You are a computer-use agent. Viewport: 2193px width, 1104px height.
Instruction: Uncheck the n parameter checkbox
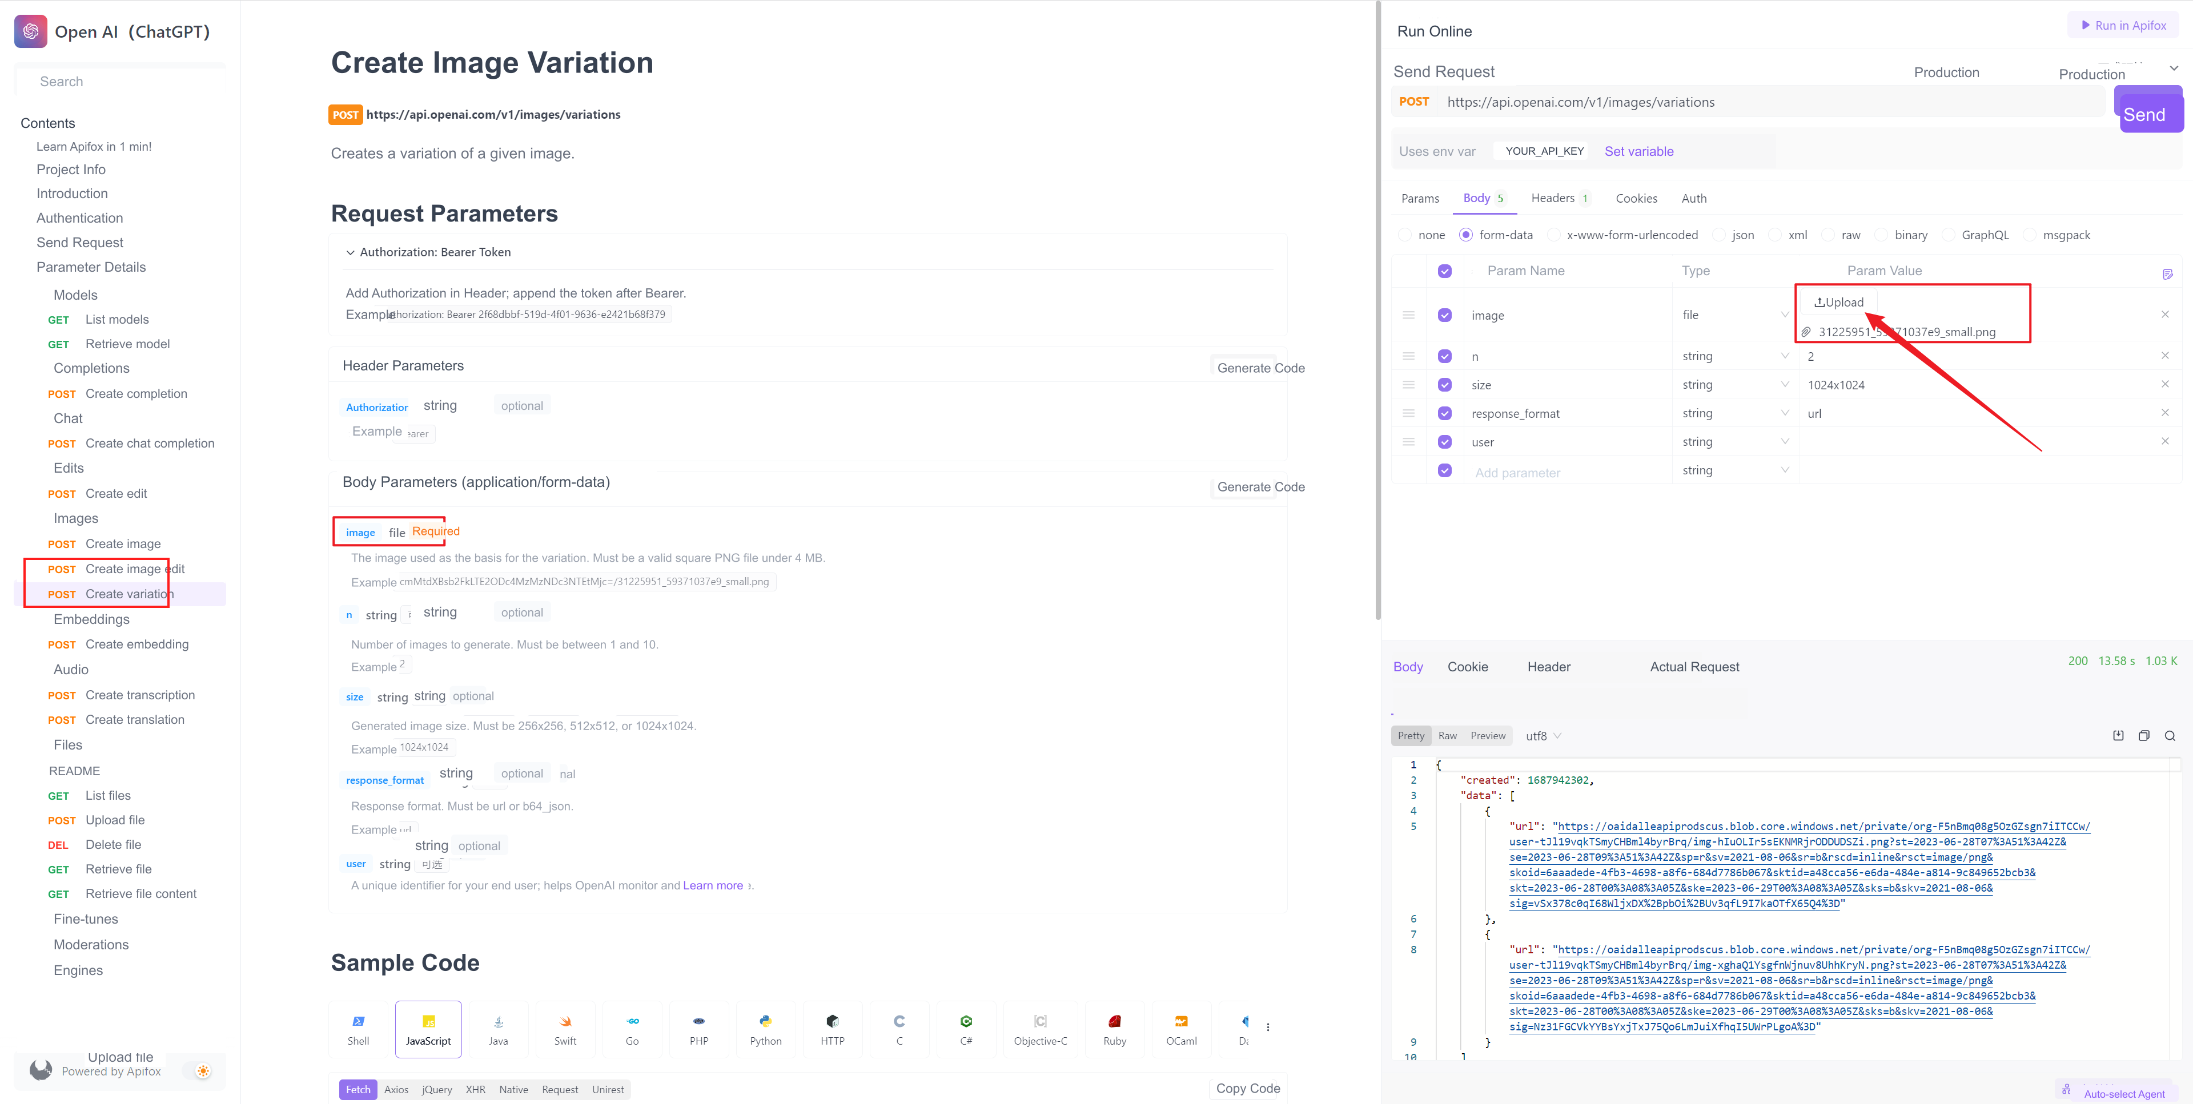coord(1445,356)
